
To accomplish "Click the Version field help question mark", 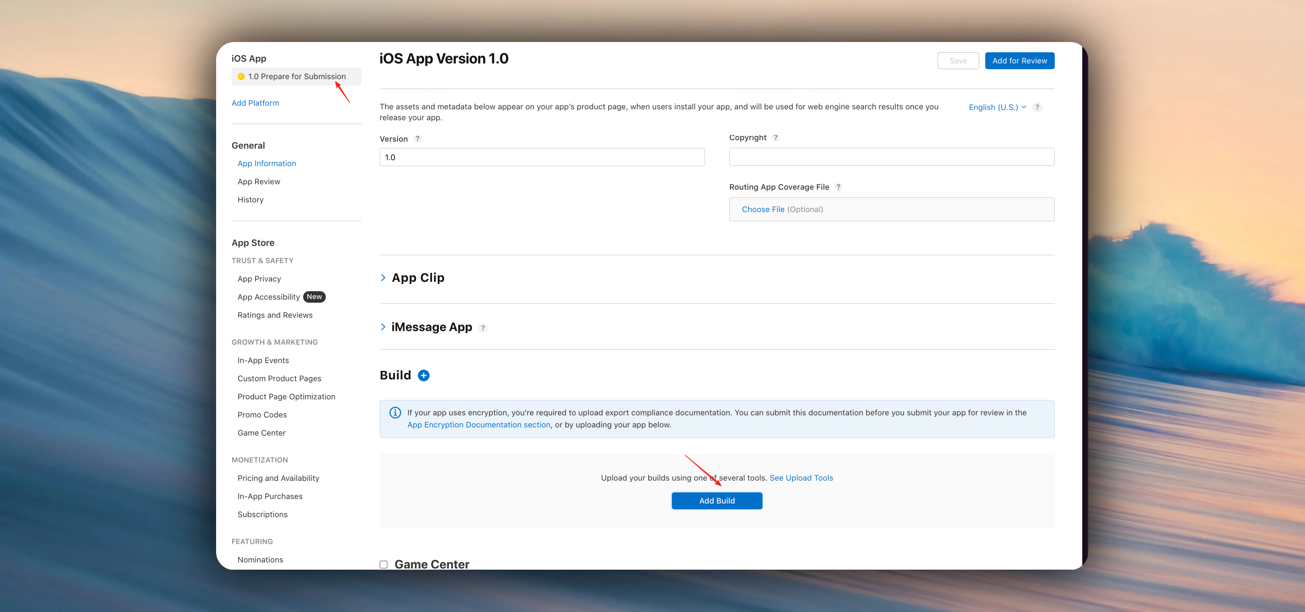I will click(x=417, y=139).
